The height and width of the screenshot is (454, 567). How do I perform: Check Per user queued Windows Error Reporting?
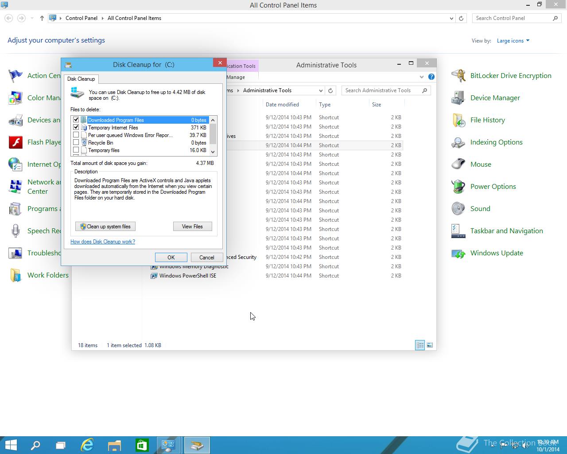[x=76, y=135]
